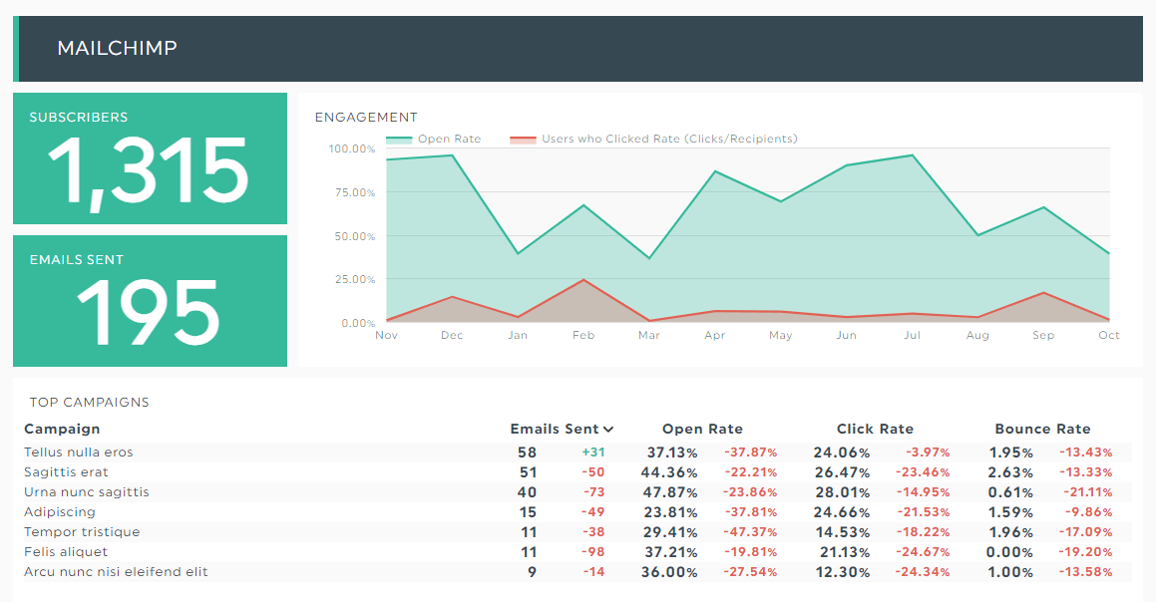
Task: Sort by the Open Rate column header
Action: [702, 429]
